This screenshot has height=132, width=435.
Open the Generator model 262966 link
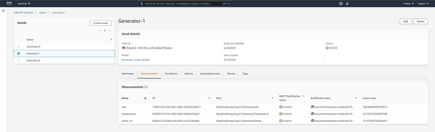135,60
